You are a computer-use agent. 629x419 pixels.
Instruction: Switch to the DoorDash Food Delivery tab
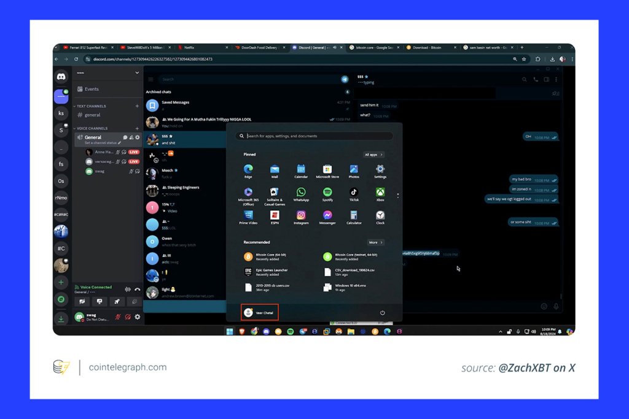pos(259,47)
